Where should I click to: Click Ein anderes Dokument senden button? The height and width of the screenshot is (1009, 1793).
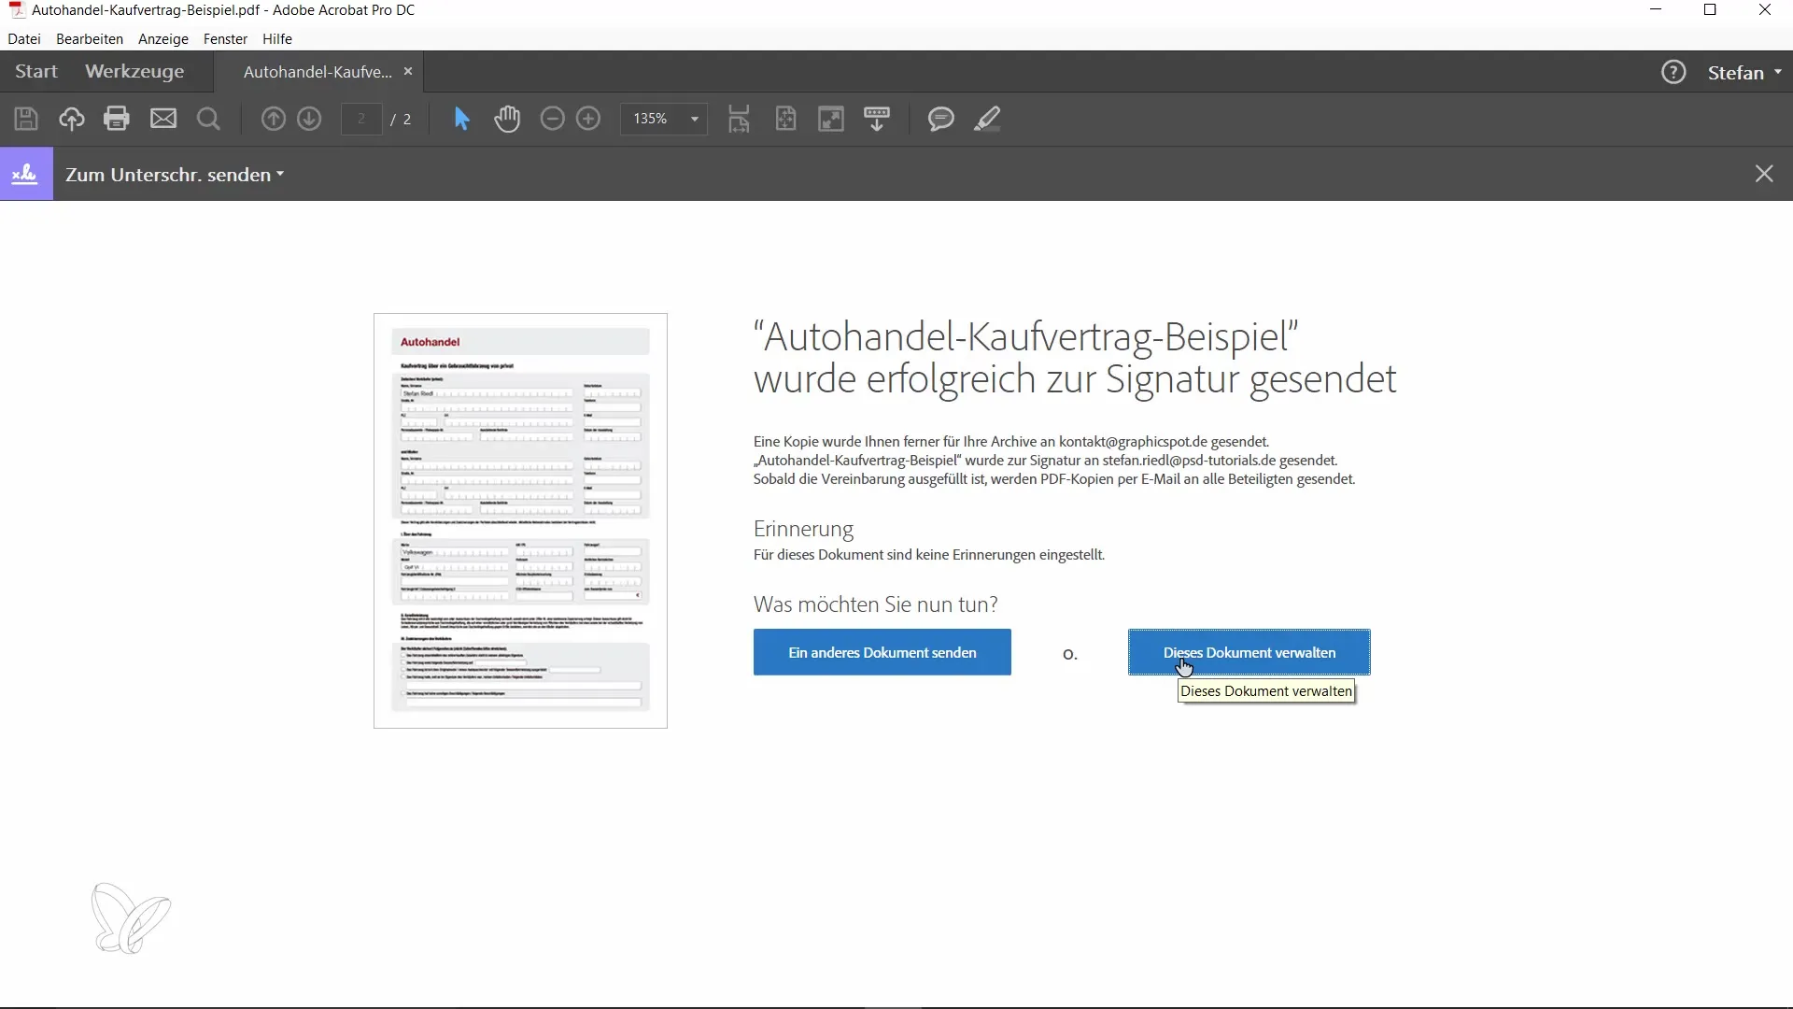click(x=882, y=652)
